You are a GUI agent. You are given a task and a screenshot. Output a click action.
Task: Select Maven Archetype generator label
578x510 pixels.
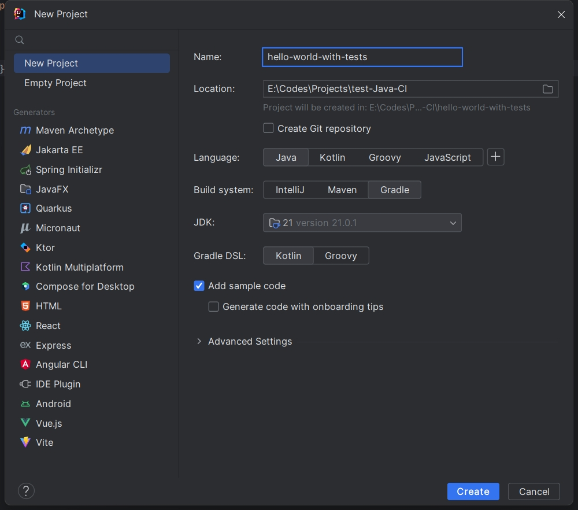click(x=75, y=130)
